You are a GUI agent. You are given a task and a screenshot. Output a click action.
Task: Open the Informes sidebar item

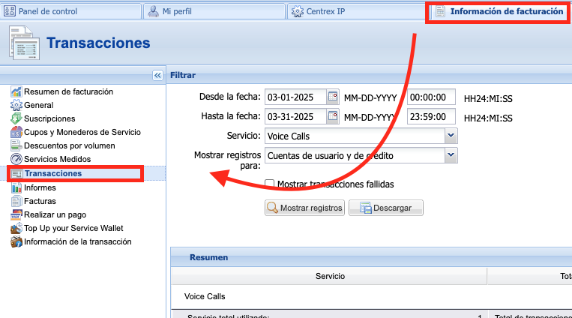[x=40, y=187]
